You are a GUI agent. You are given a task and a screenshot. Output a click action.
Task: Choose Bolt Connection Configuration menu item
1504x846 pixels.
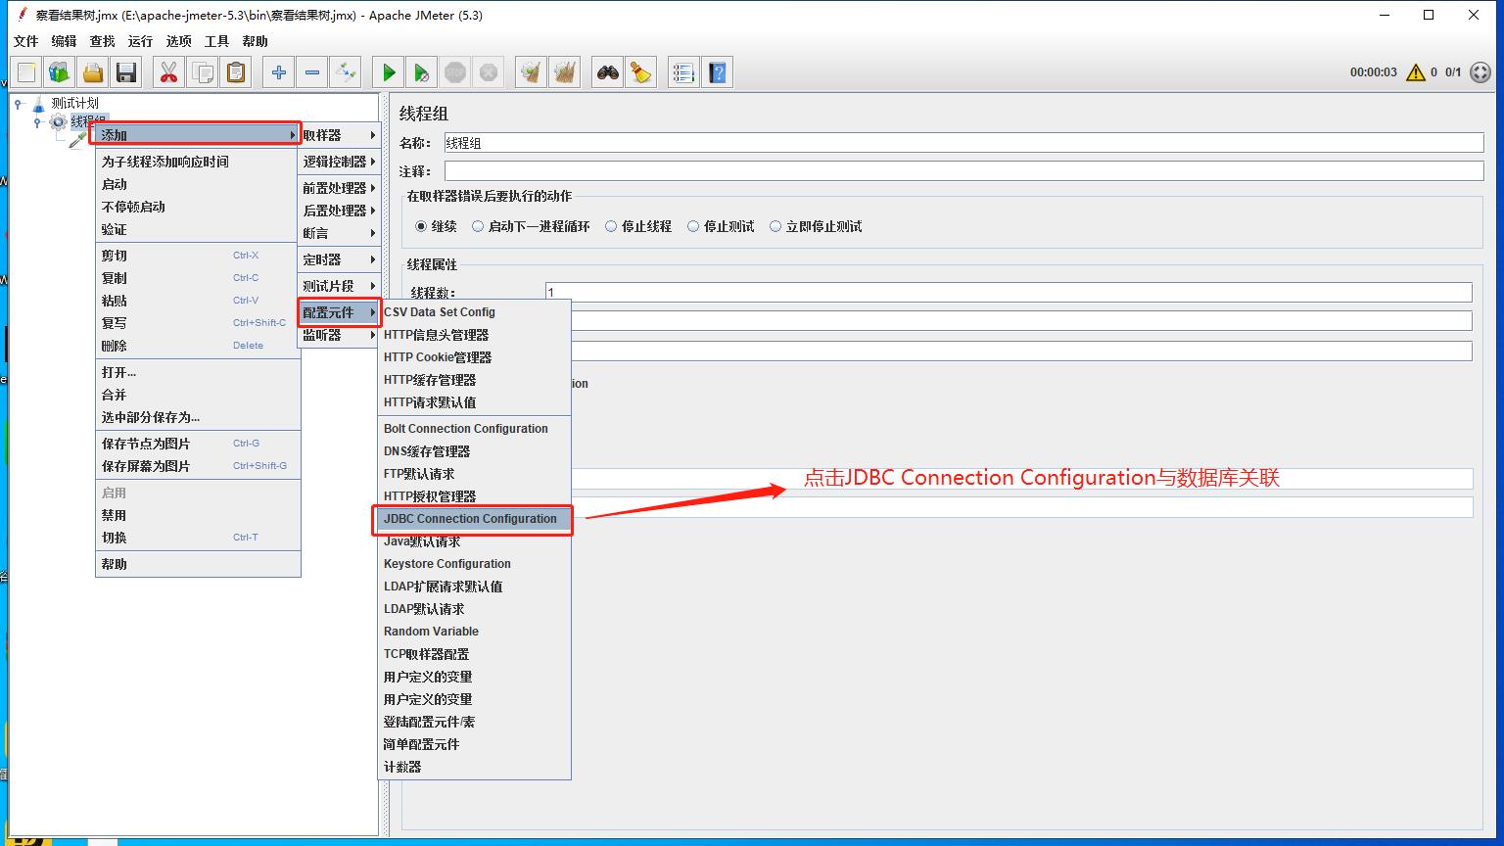pyautogui.click(x=474, y=429)
